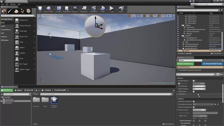Select the Paint mode brush icon
224x126 pixels.
(10, 11)
